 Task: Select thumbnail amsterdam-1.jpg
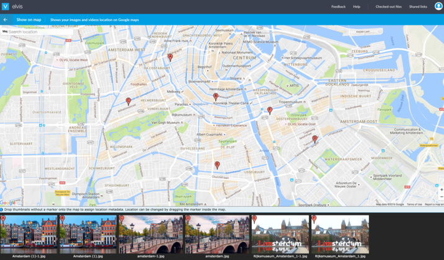click(151, 234)
